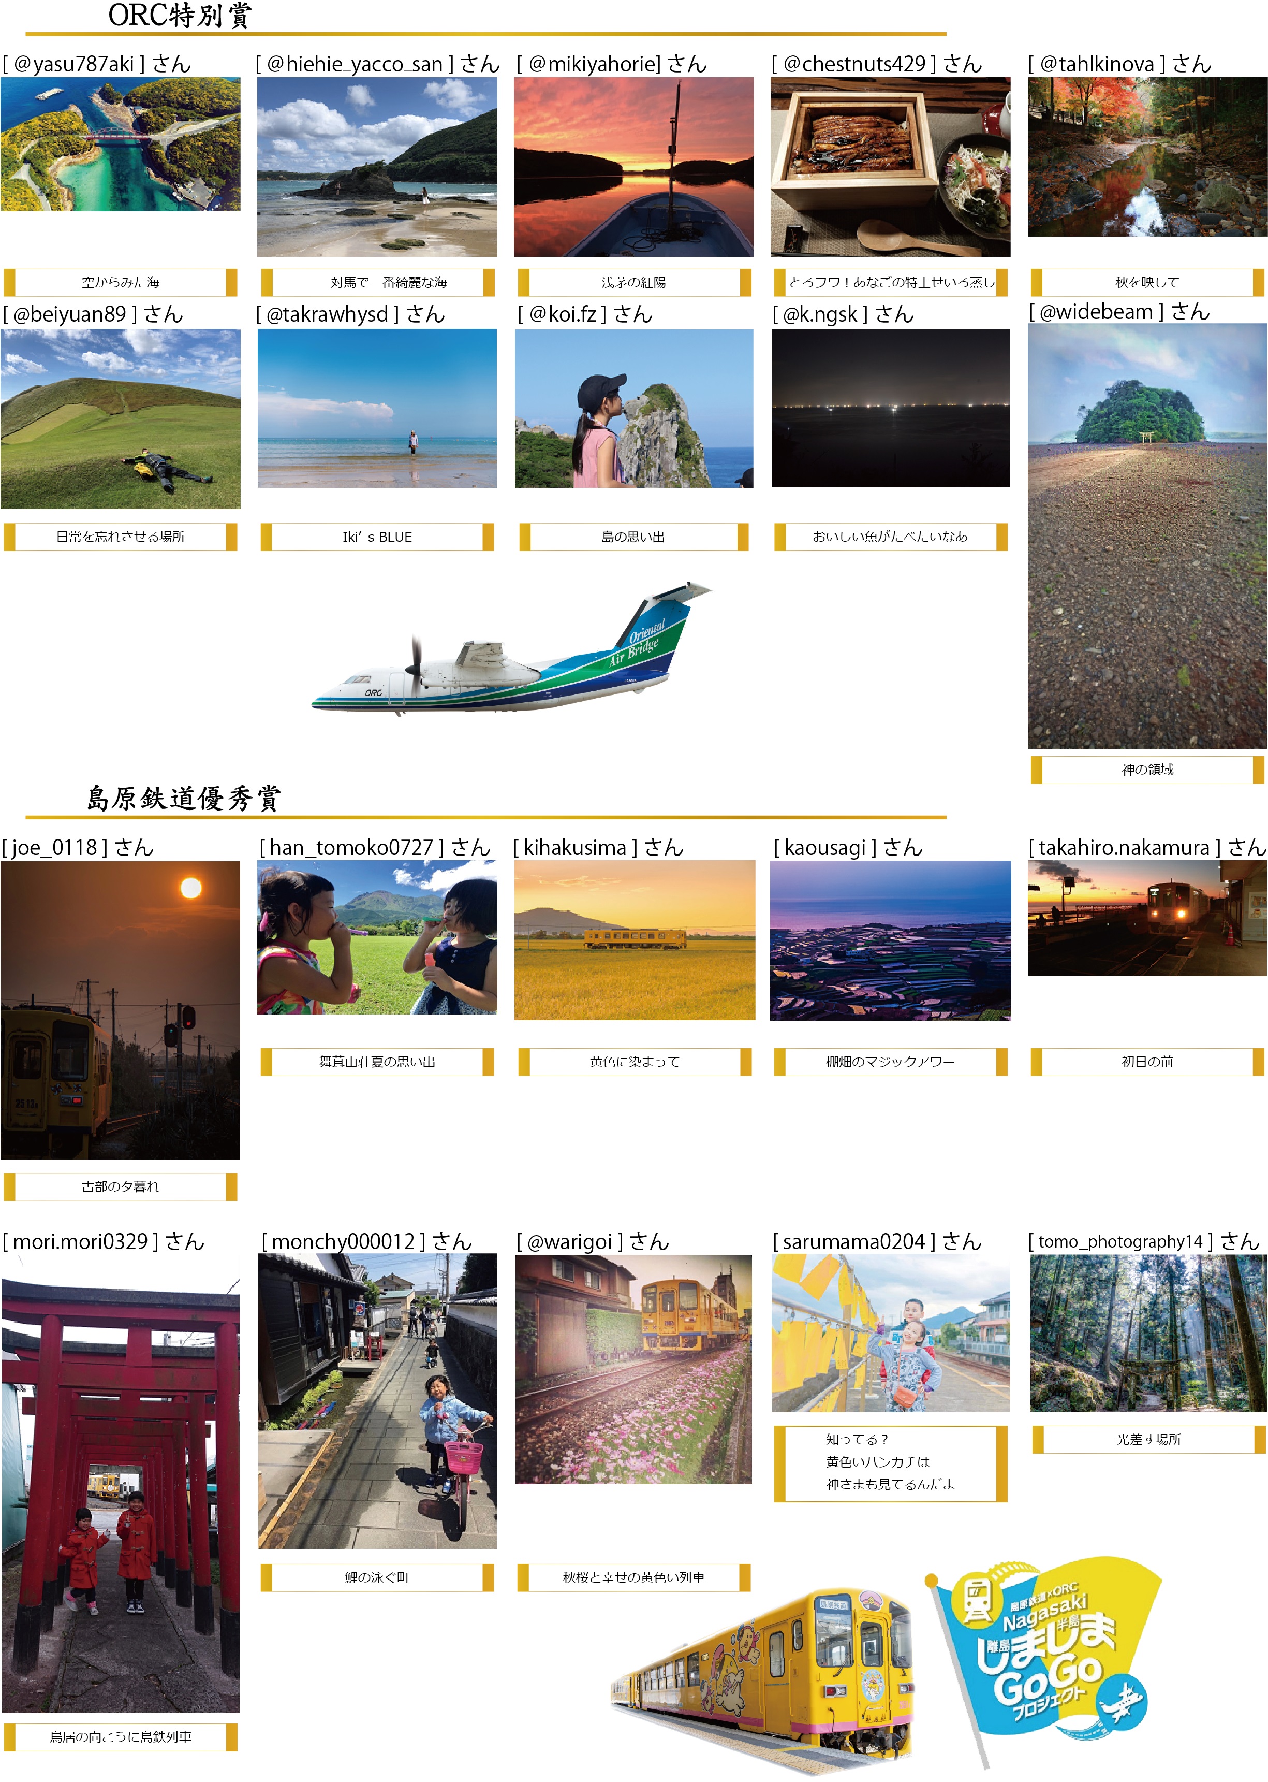Click the cosmos flowers train photo by @warigoi
1268x1782 pixels.
point(633,1369)
